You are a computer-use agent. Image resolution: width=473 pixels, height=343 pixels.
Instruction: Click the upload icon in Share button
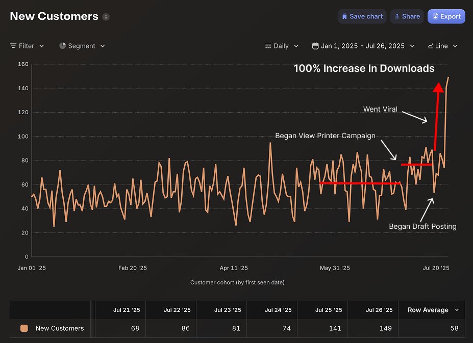click(x=397, y=16)
